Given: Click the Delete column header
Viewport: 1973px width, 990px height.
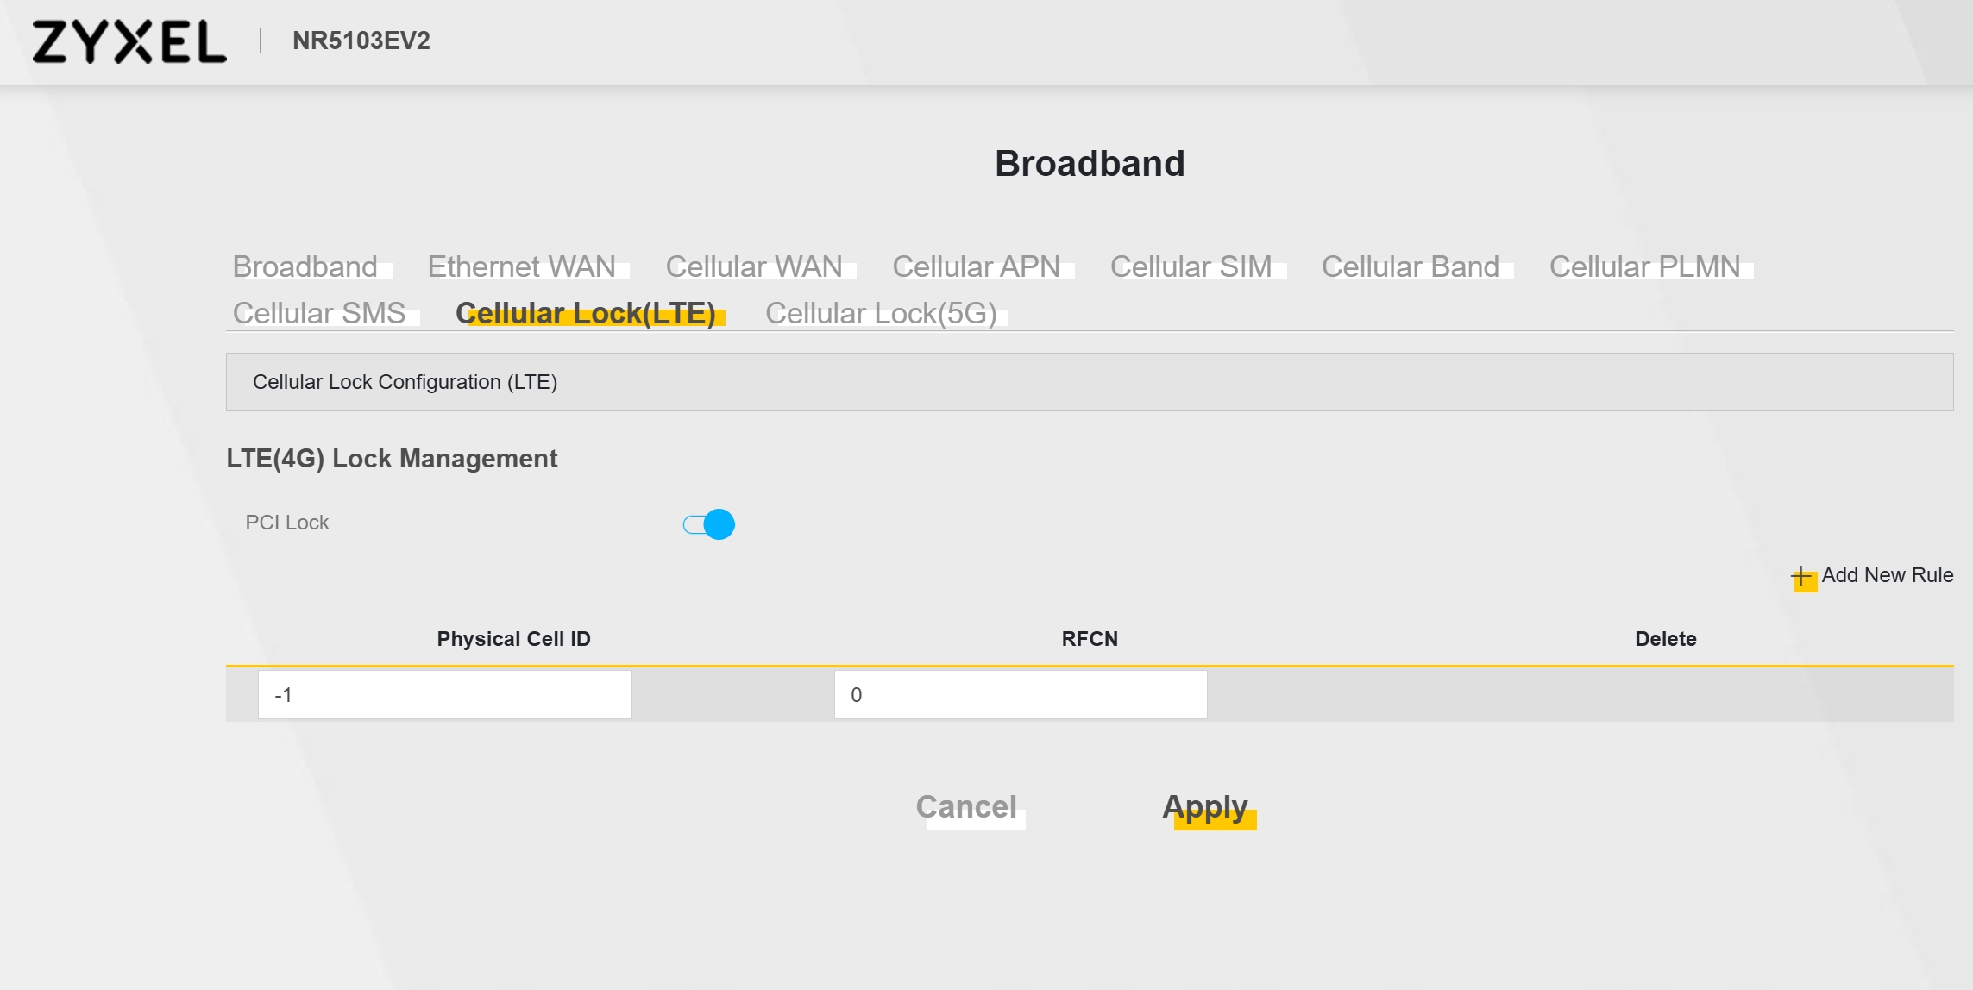Looking at the screenshot, I should pos(1666,639).
